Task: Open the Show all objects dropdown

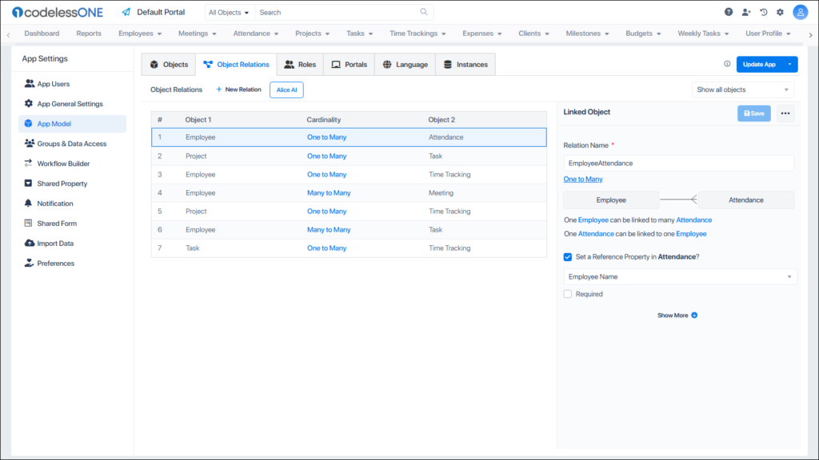Action: 743,89
